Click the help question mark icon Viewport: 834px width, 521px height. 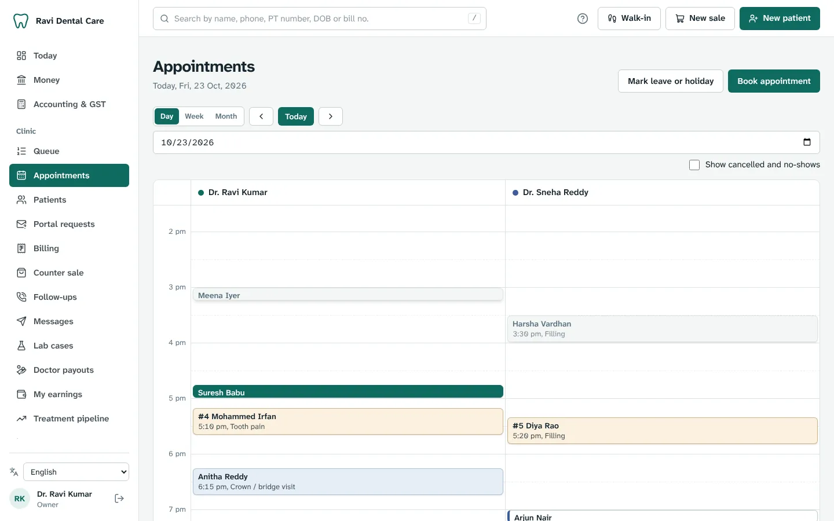click(x=583, y=19)
